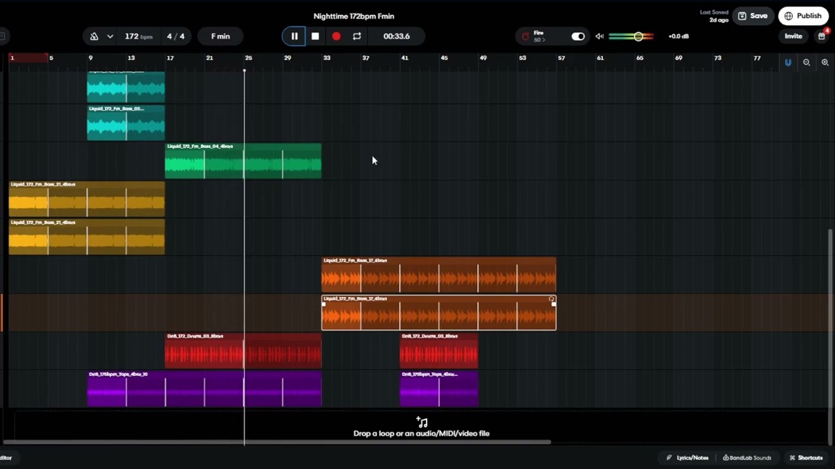Click the 00:33.6 time display

(x=396, y=36)
